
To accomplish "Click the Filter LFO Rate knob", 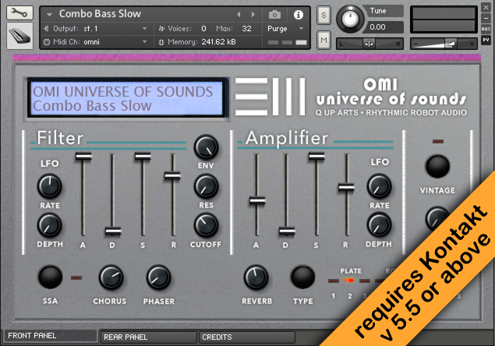I will click(x=50, y=186).
